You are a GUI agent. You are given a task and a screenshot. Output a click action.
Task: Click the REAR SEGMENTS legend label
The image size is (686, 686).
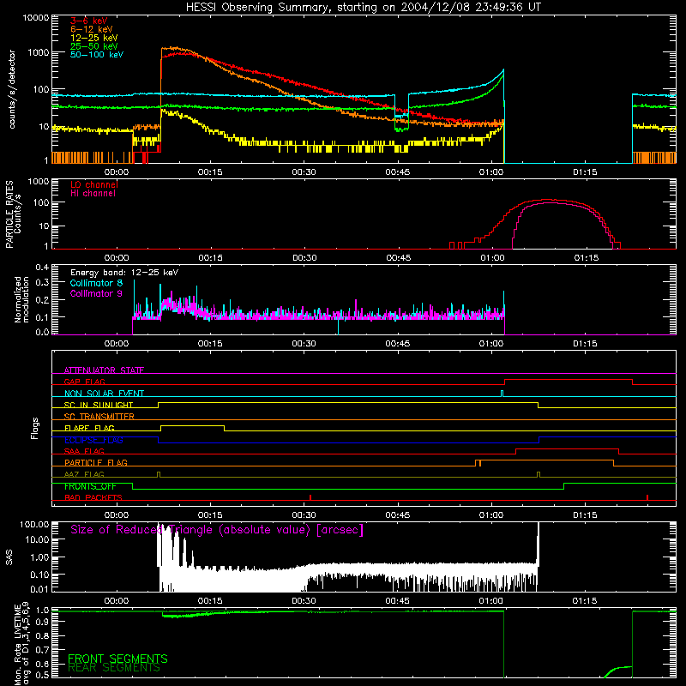pyautogui.click(x=114, y=668)
